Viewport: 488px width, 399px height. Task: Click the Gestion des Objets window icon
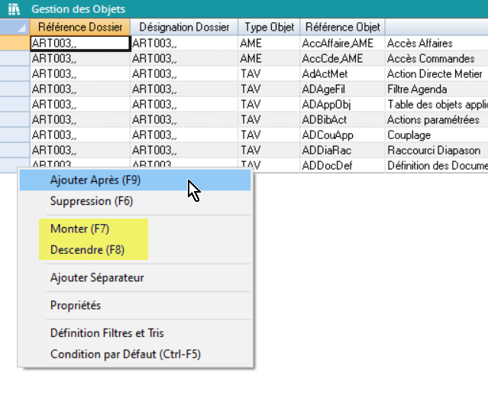[x=13, y=8]
